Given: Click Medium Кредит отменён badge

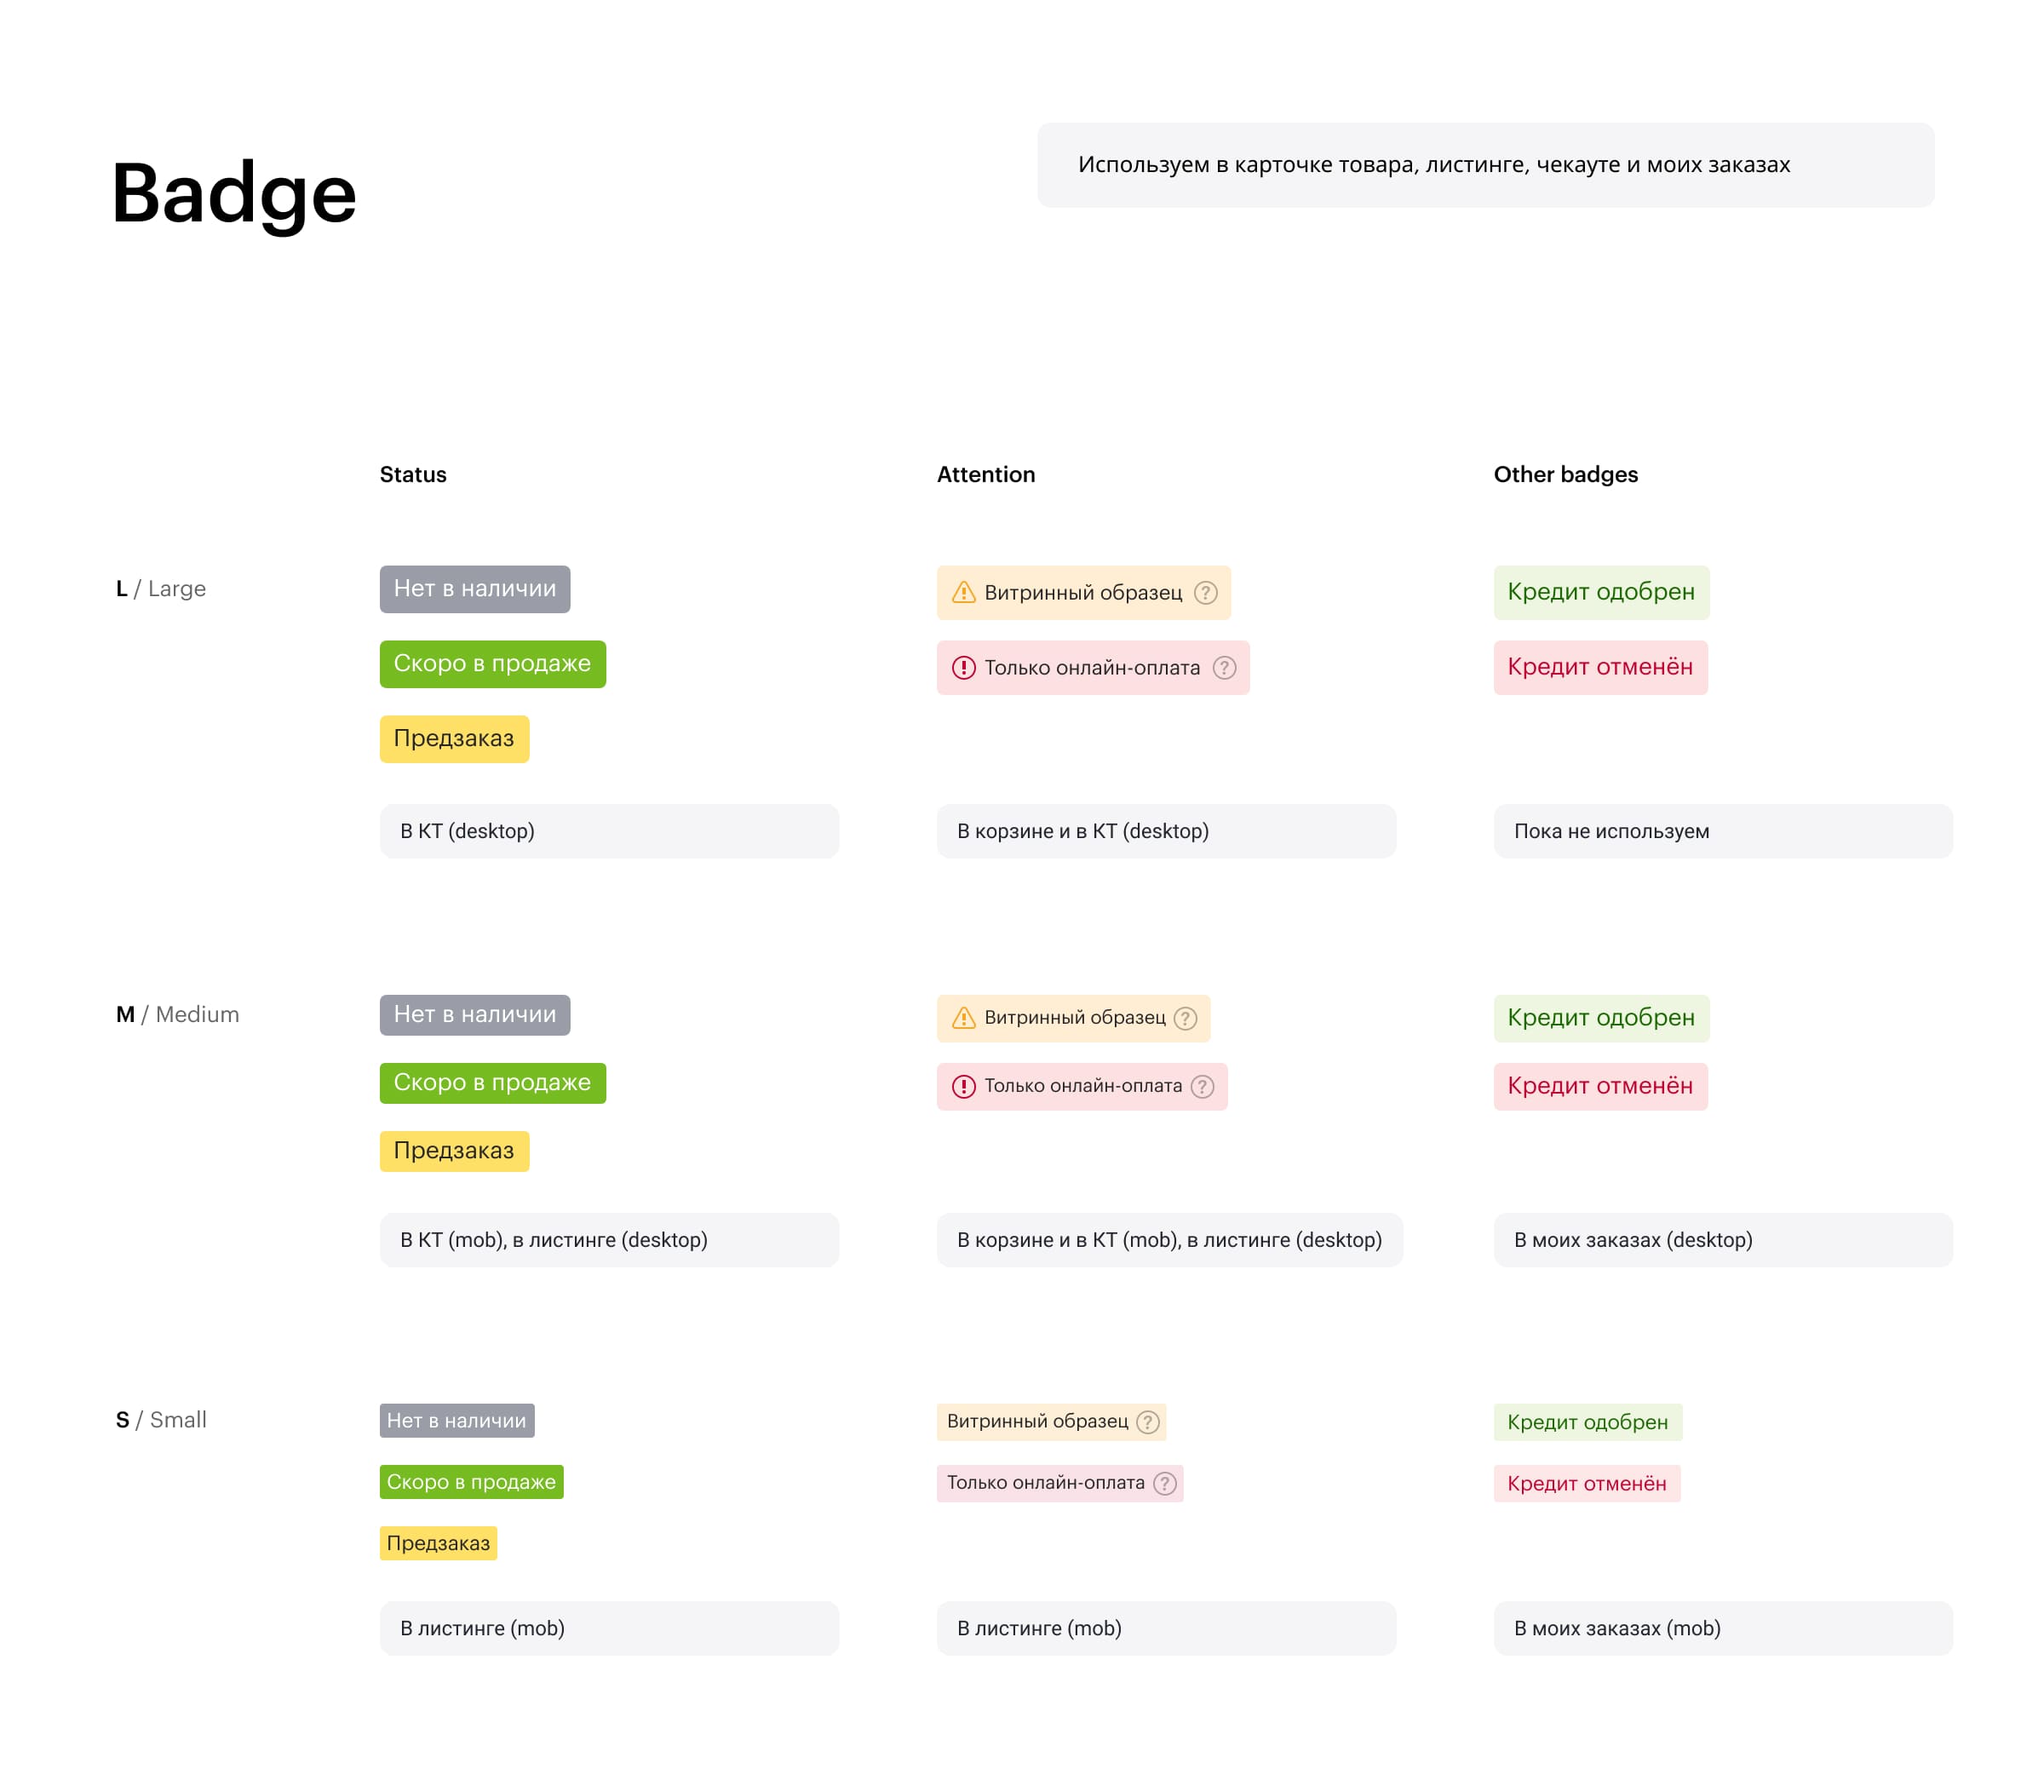Looking at the screenshot, I should point(1600,1086).
